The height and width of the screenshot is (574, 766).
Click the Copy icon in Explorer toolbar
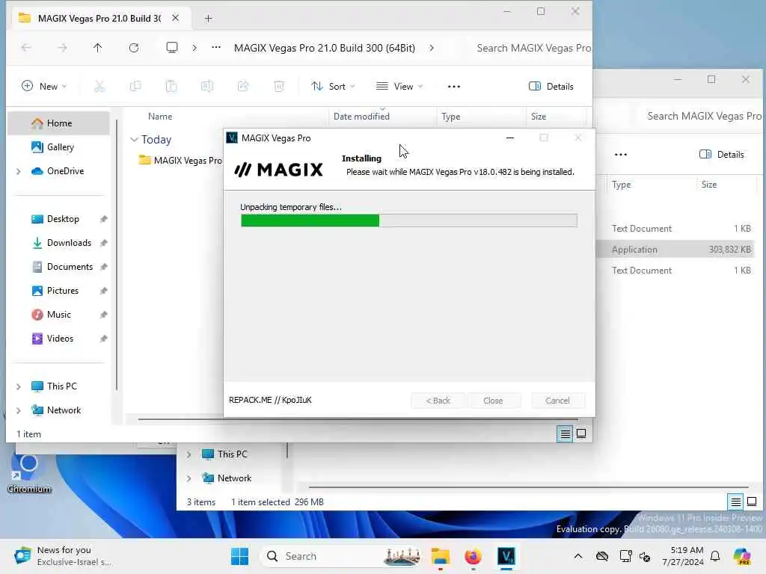(135, 87)
